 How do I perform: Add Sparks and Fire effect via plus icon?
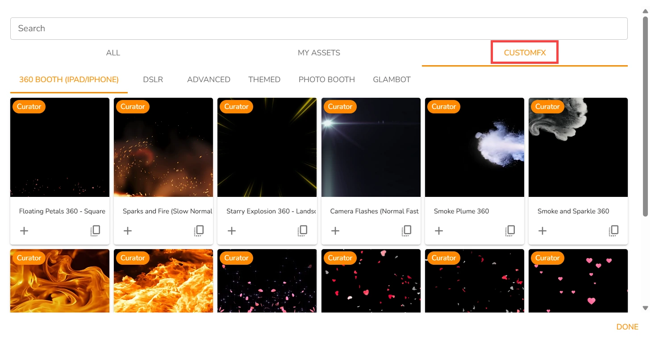[x=128, y=231]
